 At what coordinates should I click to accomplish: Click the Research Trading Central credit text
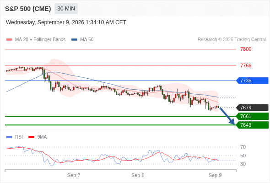[x=232, y=40]
